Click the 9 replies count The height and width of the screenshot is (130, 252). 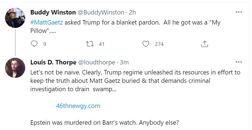tap(45, 44)
